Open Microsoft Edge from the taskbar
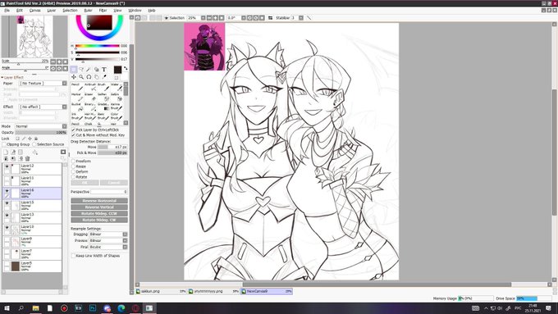 click(121, 308)
